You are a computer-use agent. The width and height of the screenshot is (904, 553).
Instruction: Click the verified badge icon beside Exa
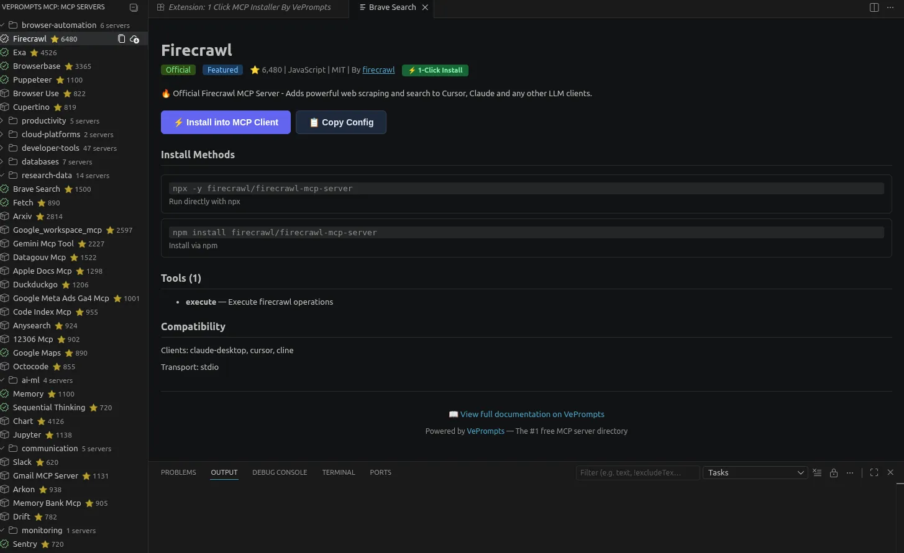pos(4,53)
